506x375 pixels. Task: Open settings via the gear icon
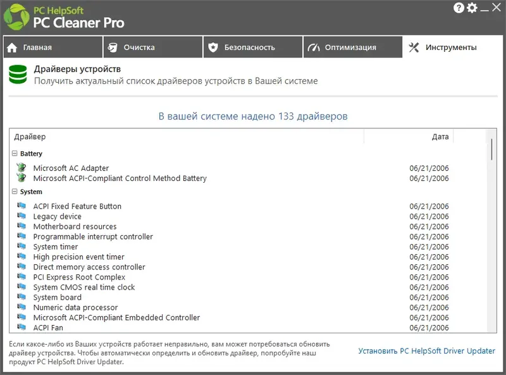click(x=472, y=8)
